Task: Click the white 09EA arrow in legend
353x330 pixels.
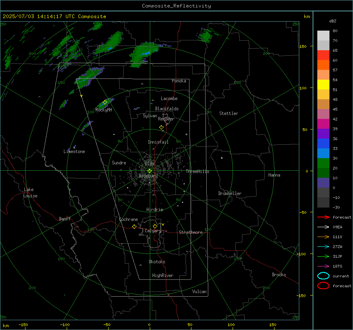Action: (x=323, y=227)
